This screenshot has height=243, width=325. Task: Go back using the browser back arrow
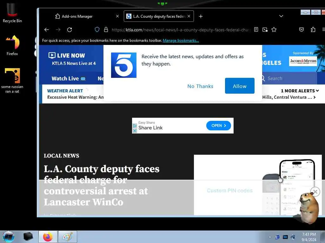point(47,30)
